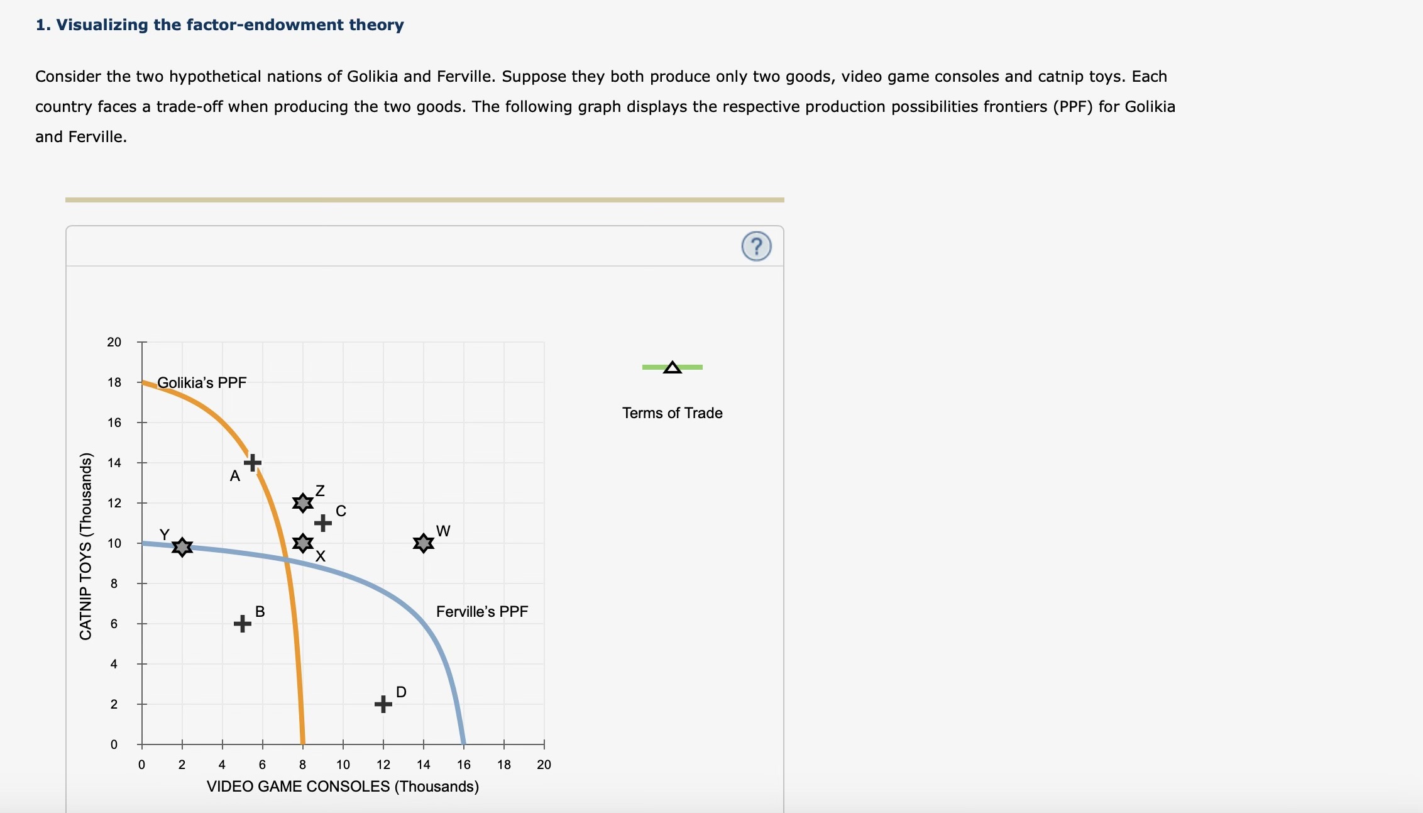Select the plus marker labeled D
The image size is (1423, 813).
pos(383,704)
